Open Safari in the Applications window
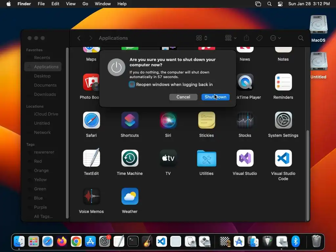The height and width of the screenshot is (252, 336). [x=91, y=120]
